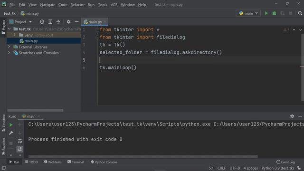Click the Run console horizontal scrollbar

(x=143, y=156)
